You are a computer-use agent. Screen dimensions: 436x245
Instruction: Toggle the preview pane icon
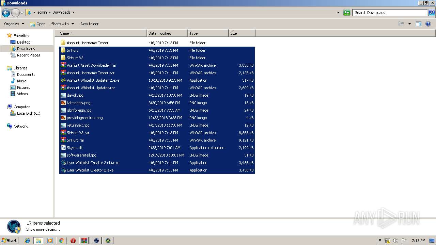(x=419, y=24)
